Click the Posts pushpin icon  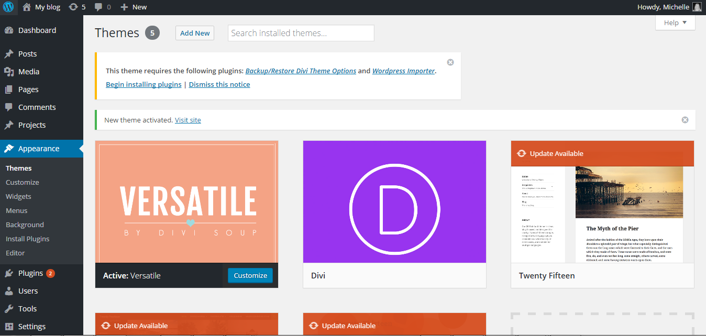click(x=9, y=54)
